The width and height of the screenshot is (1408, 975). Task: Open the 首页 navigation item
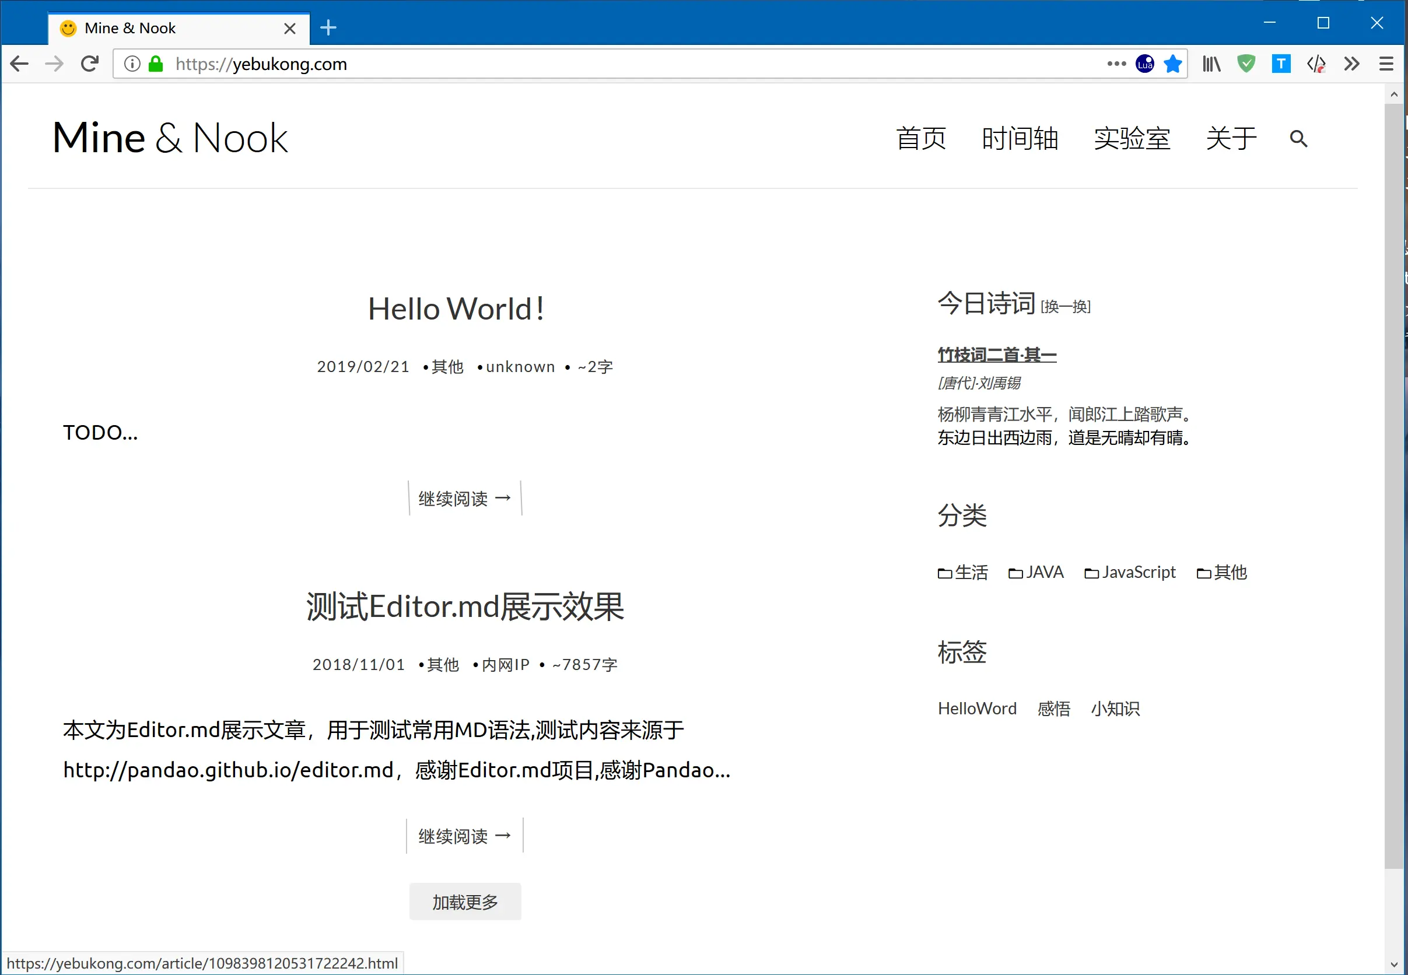click(921, 139)
